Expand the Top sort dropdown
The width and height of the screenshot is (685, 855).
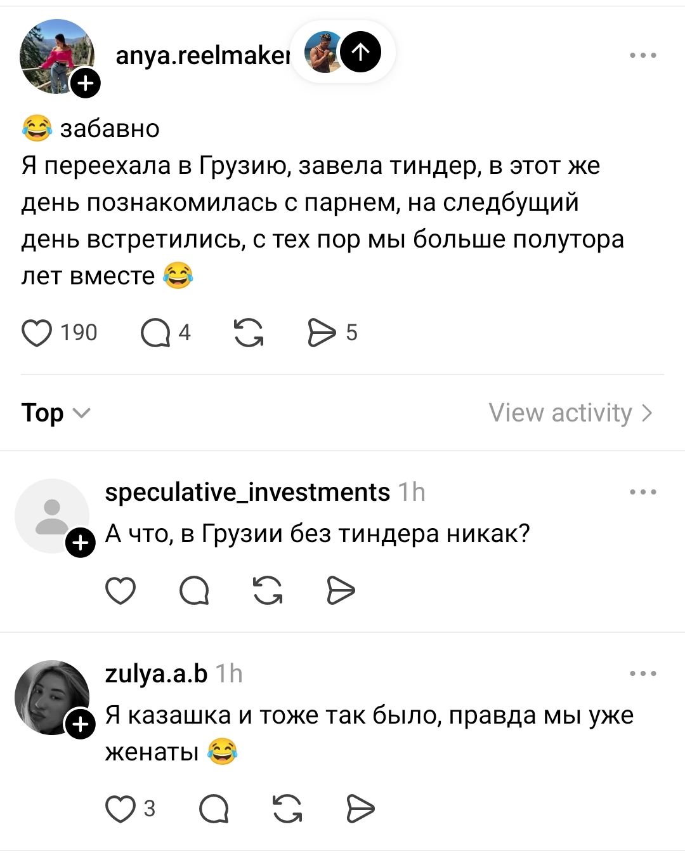coord(56,413)
